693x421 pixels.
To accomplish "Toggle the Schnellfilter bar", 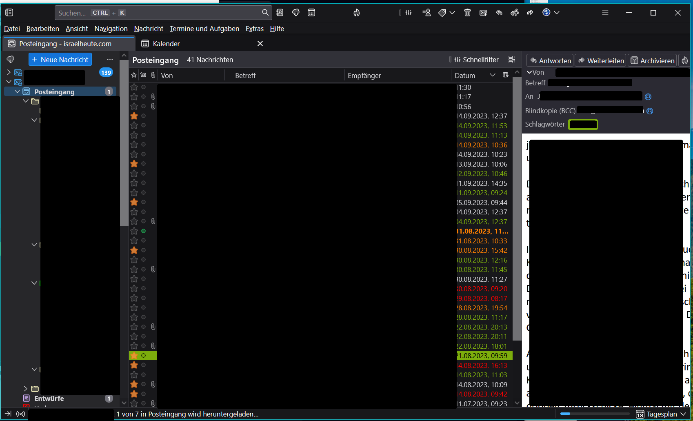I will pos(476,60).
